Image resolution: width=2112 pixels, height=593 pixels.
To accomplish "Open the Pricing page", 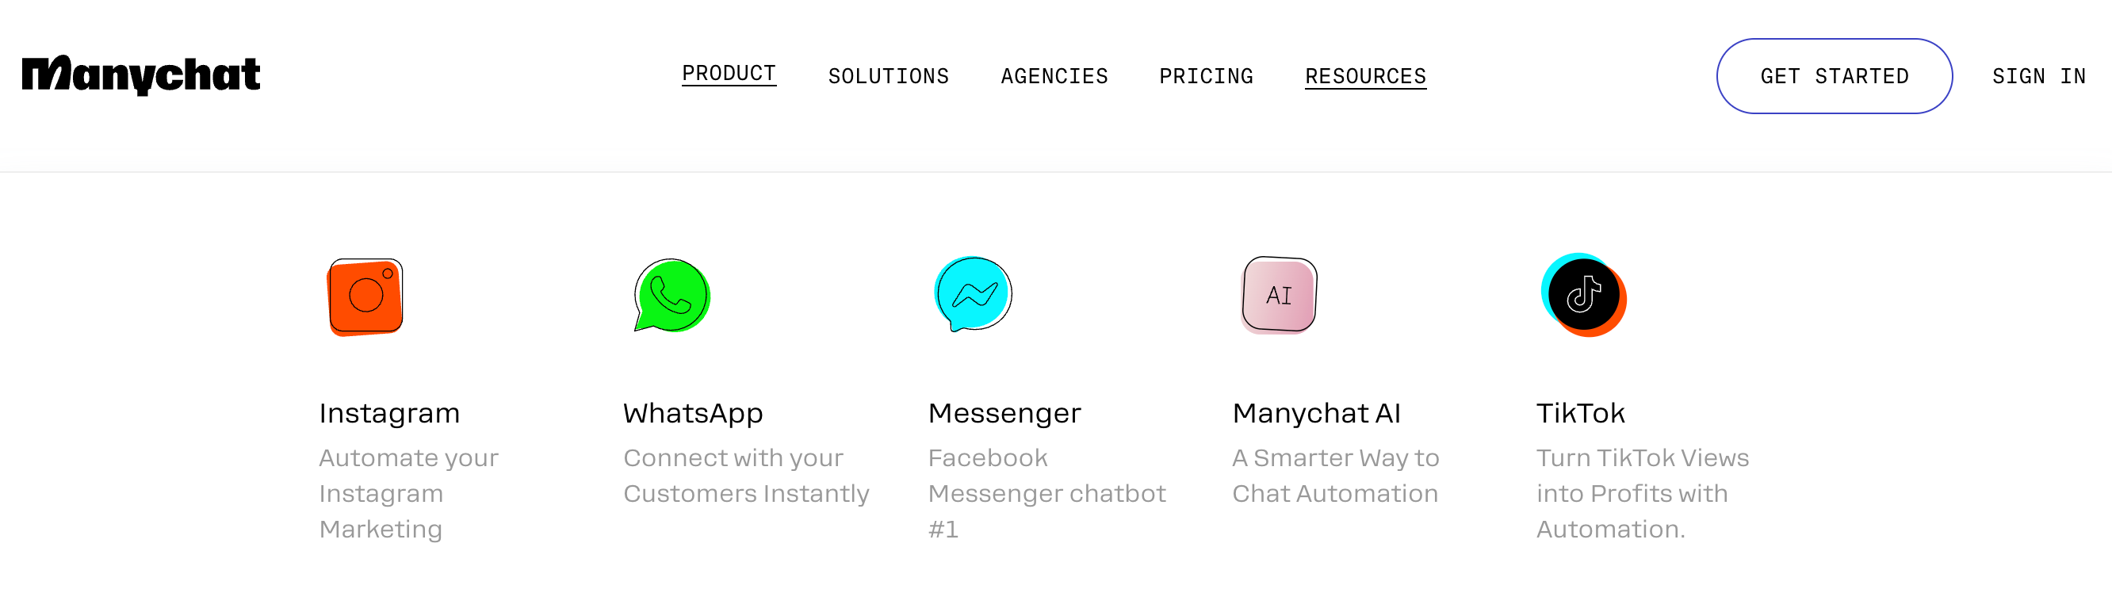I will (1206, 76).
